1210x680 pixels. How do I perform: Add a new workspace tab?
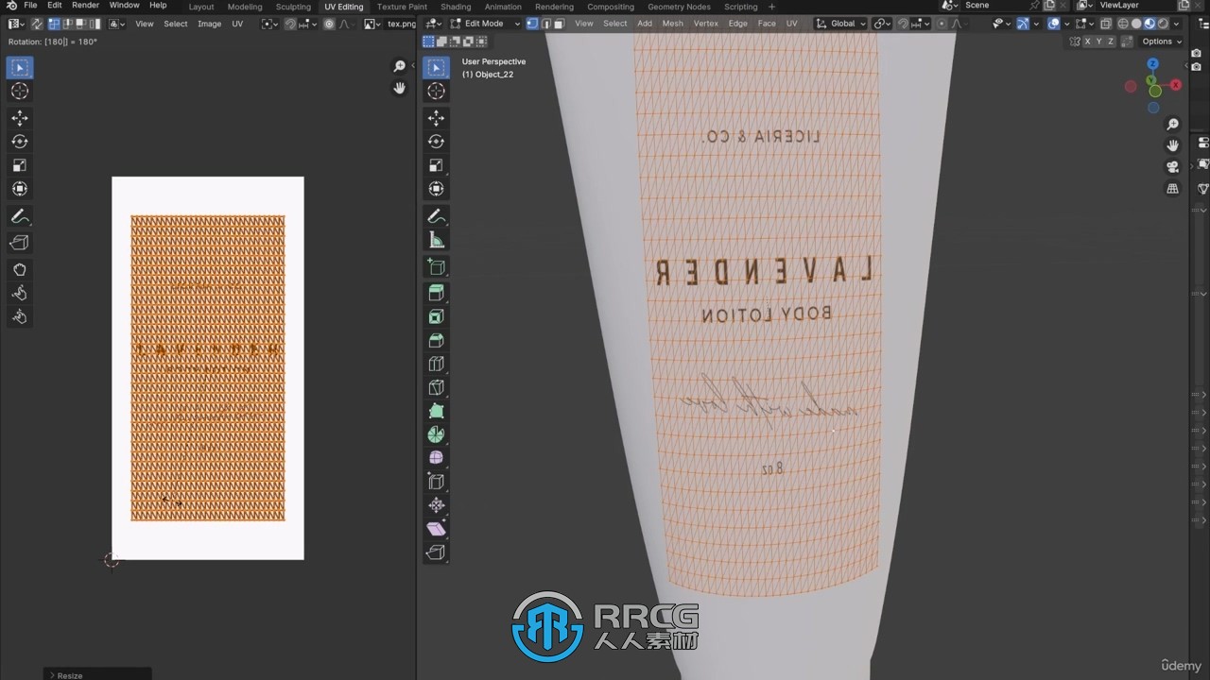pos(771,7)
